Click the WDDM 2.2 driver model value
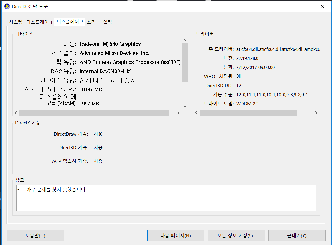Viewport: 332px width, 245px height. coord(247,104)
